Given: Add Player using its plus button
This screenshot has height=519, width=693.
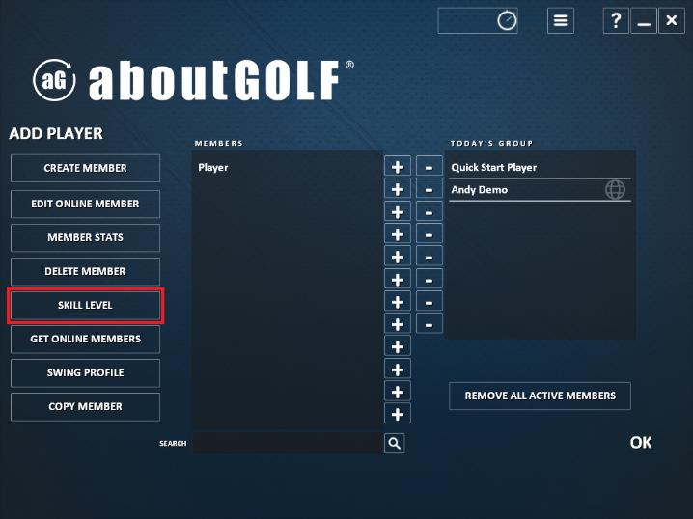Looking at the screenshot, I should point(398,167).
